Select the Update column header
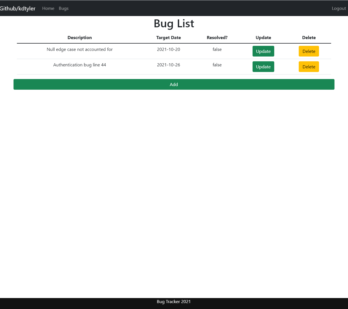The height and width of the screenshot is (309, 348). coord(263,38)
